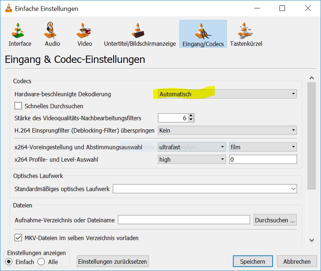The width and height of the screenshot is (321, 271).
Task: Open the Video settings cone icon
Action: click(83, 31)
